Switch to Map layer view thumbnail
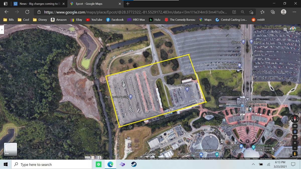The width and height of the screenshot is (301, 169). [x=11, y=149]
